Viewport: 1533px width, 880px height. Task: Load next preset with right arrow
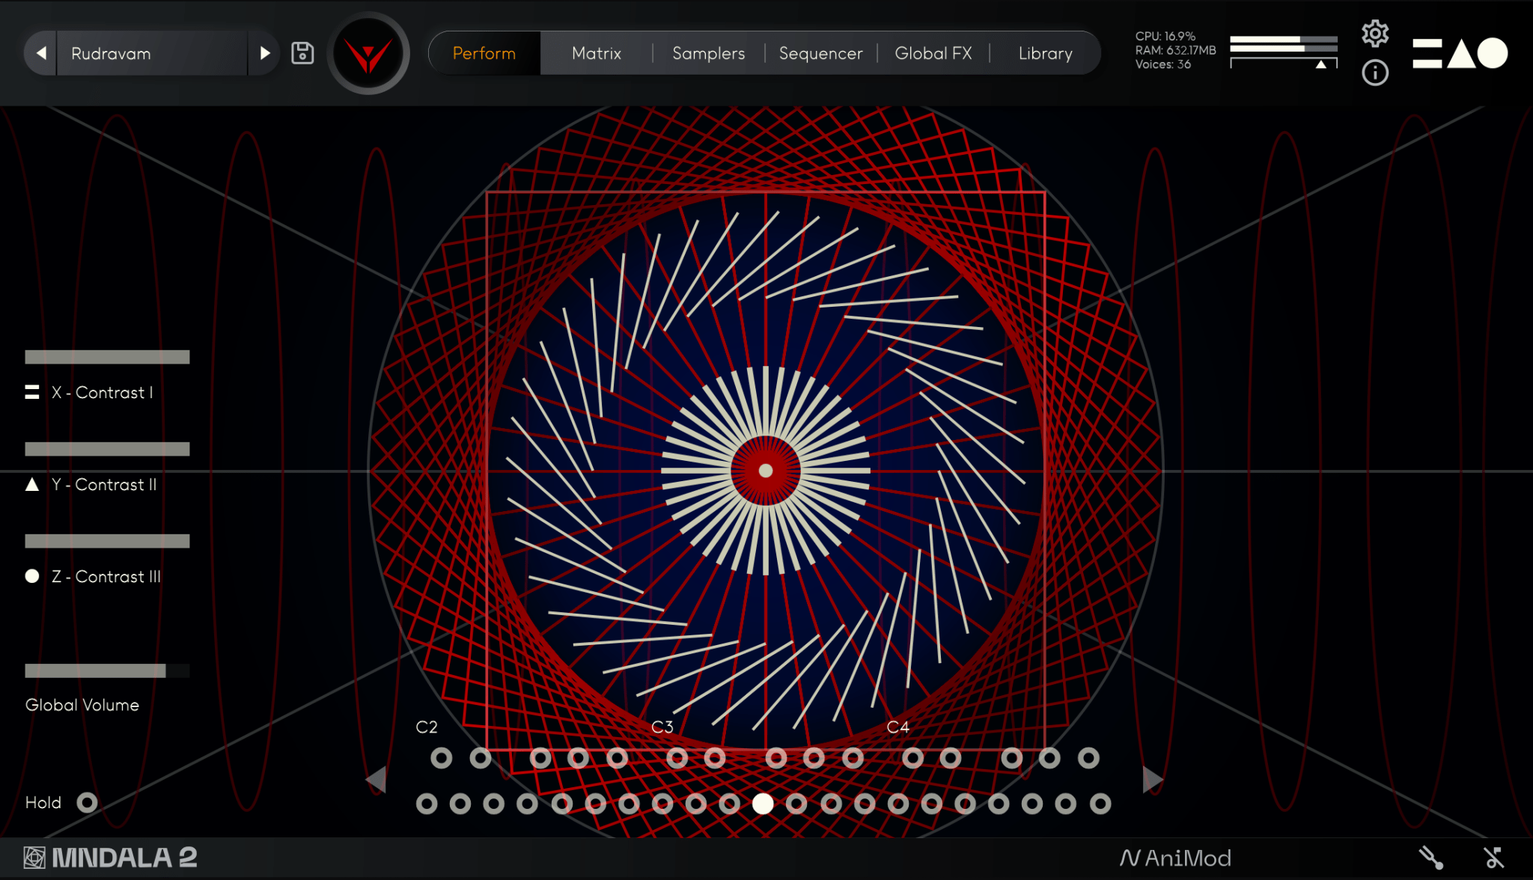coord(265,52)
